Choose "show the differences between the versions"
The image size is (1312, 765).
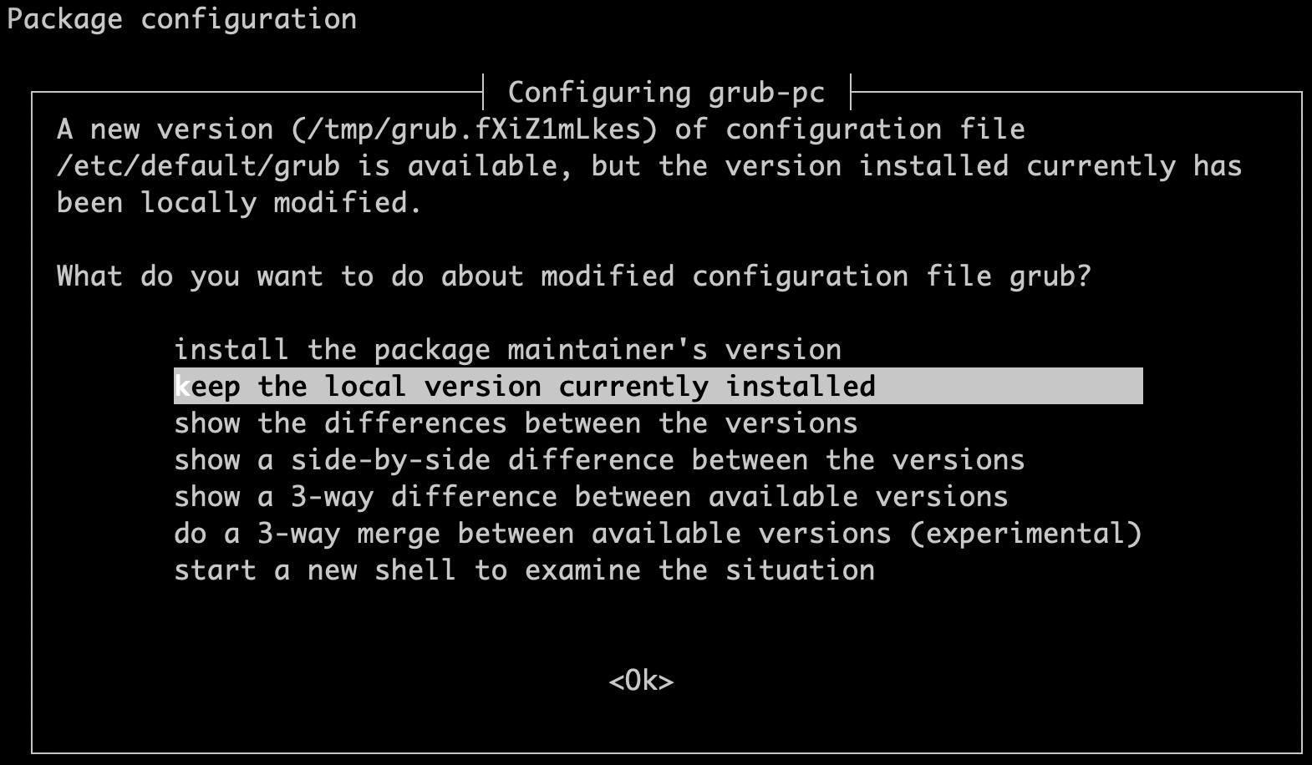coord(515,423)
